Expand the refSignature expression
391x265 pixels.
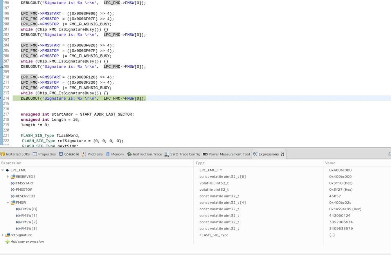tap(2, 235)
